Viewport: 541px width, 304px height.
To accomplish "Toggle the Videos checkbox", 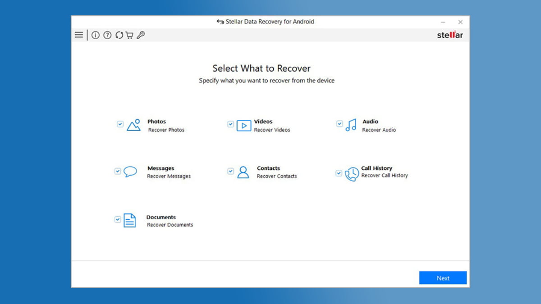I will click(x=230, y=124).
